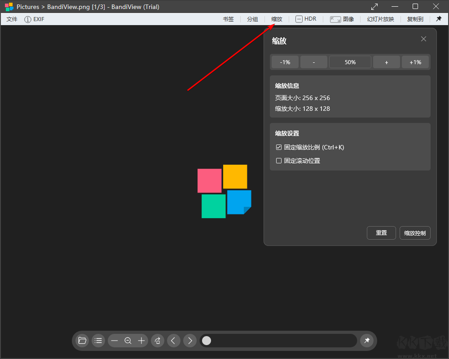Viewport: 449px width, 359px height.
Task: Click the 图像 resize icon
Action: click(335, 19)
